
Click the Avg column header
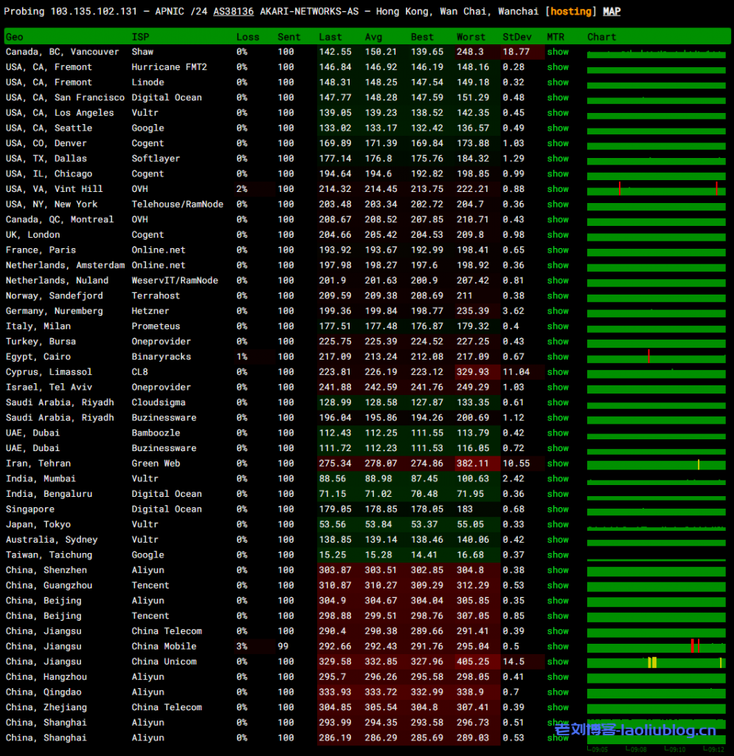coord(374,37)
